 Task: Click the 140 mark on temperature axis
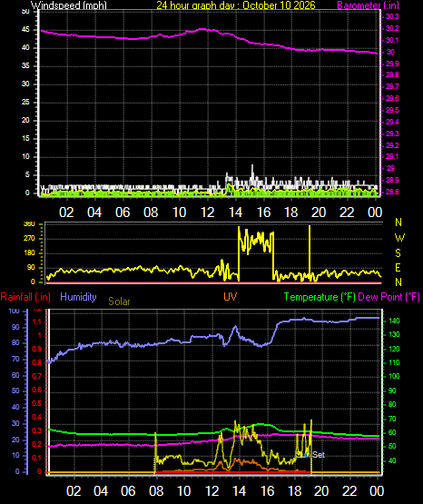[x=394, y=321]
